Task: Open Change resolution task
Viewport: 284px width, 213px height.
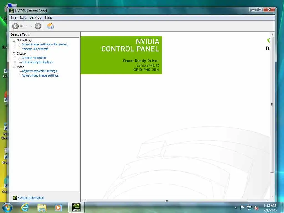Action: click(x=34, y=58)
